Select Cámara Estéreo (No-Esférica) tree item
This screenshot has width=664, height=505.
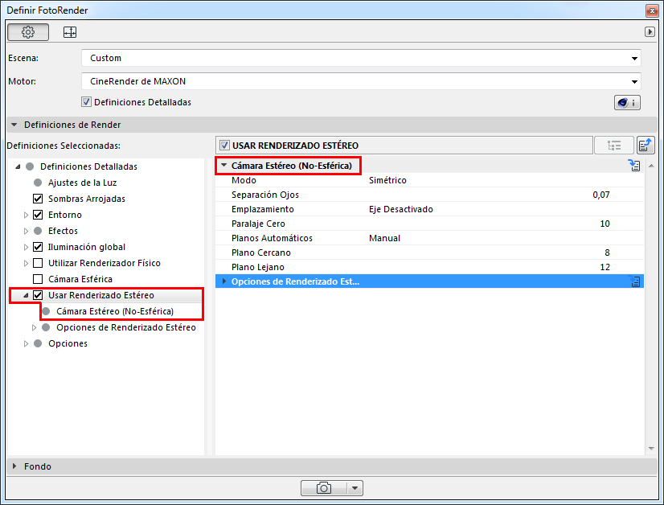pyautogui.click(x=115, y=311)
